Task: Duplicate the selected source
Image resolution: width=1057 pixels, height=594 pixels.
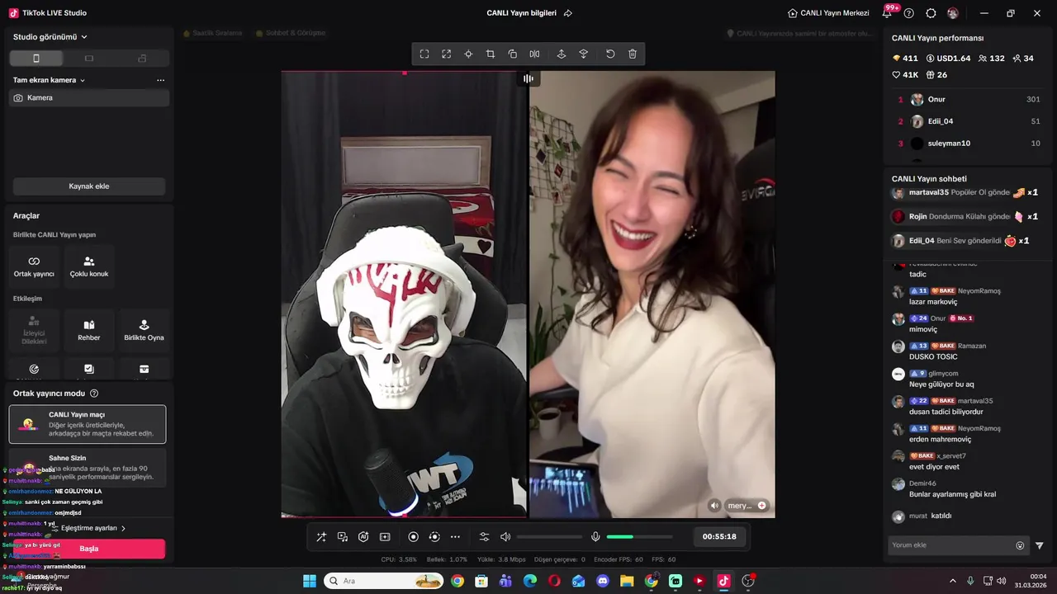Action: click(513, 54)
